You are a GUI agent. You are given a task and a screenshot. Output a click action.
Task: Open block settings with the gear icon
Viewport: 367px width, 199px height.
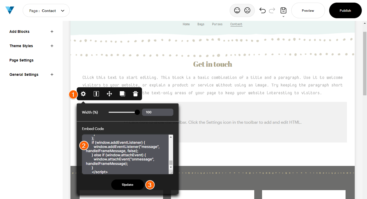(x=83, y=94)
